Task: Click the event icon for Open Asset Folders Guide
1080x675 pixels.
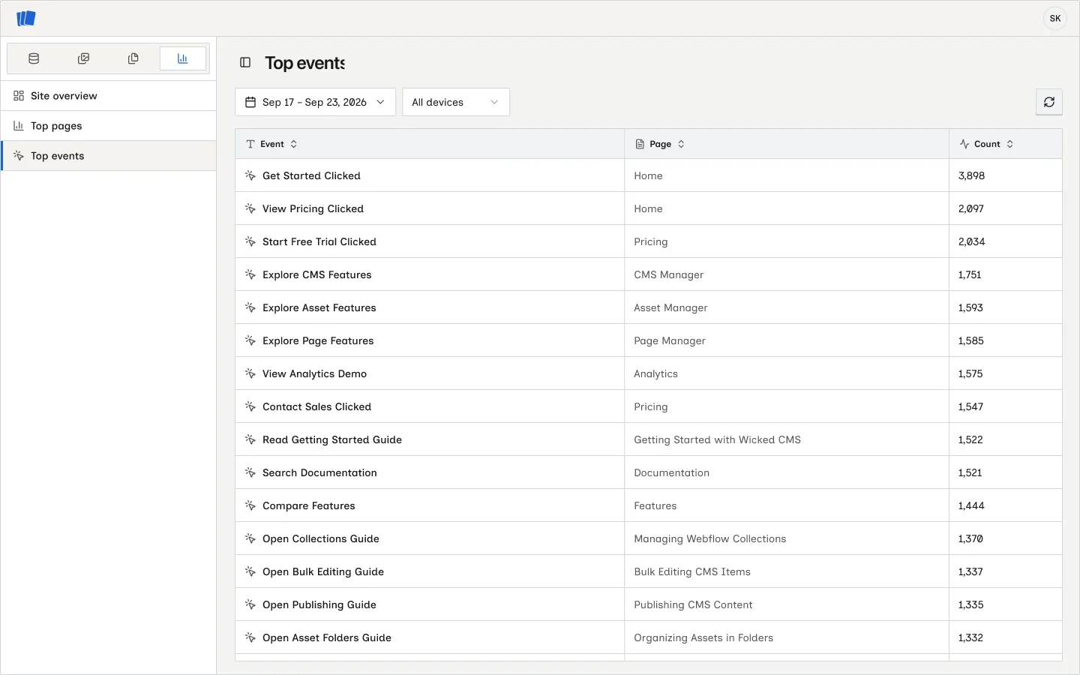Action: tap(250, 637)
